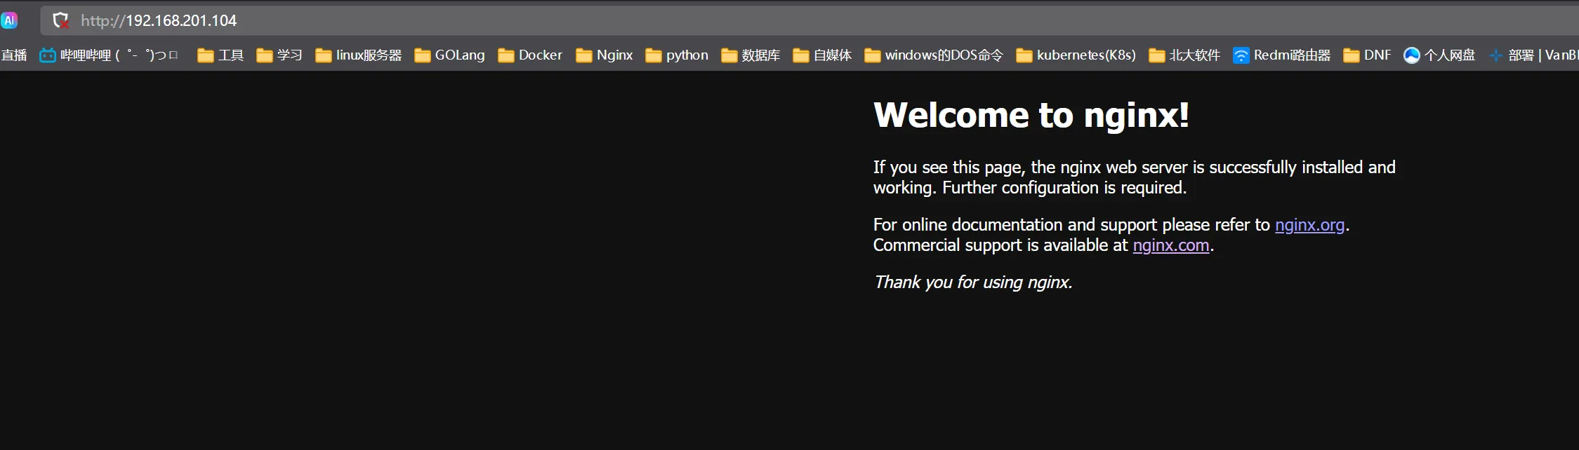Open the 部署 | VanBlog bookmark
The width and height of the screenshot is (1579, 450).
(x=1535, y=55)
